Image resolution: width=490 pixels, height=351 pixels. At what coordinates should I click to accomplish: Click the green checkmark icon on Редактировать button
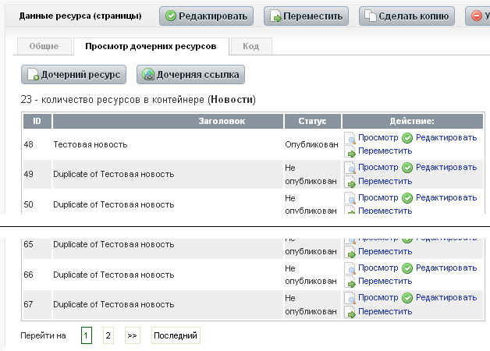[x=171, y=16]
